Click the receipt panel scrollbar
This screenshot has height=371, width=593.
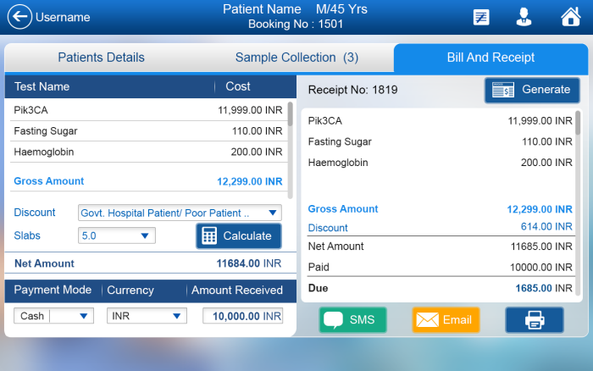[579, 125]
